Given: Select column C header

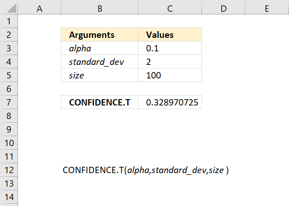Looking at the screenshot, I should tap(170, 9).
